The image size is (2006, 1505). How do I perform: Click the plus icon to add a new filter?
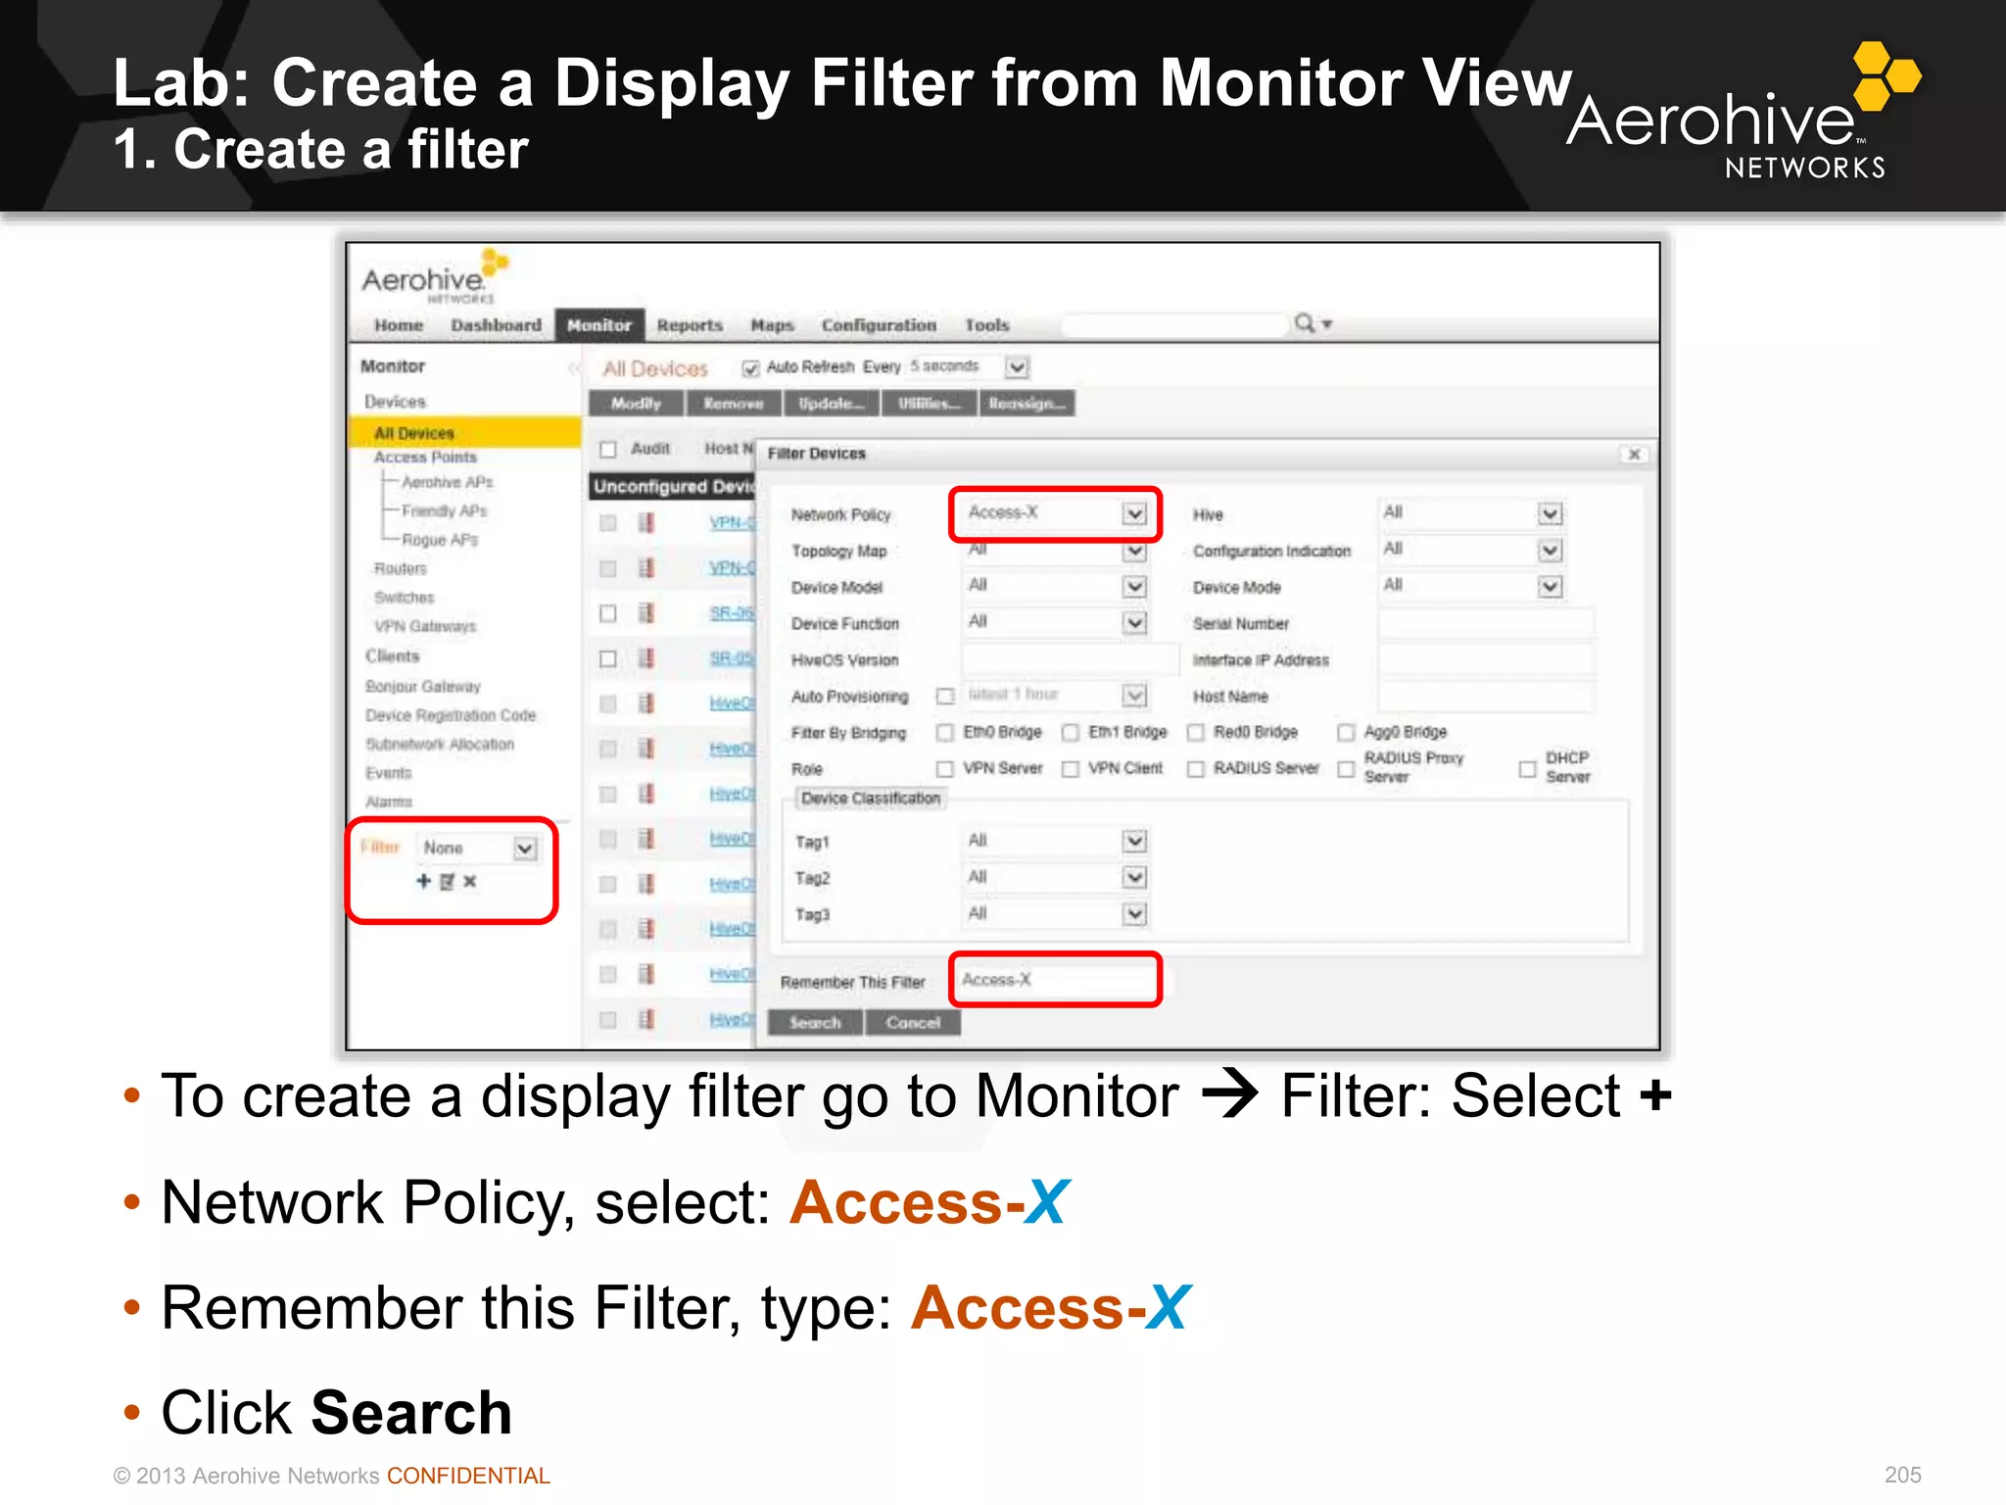pyautogui.click(x=423, y=881)
